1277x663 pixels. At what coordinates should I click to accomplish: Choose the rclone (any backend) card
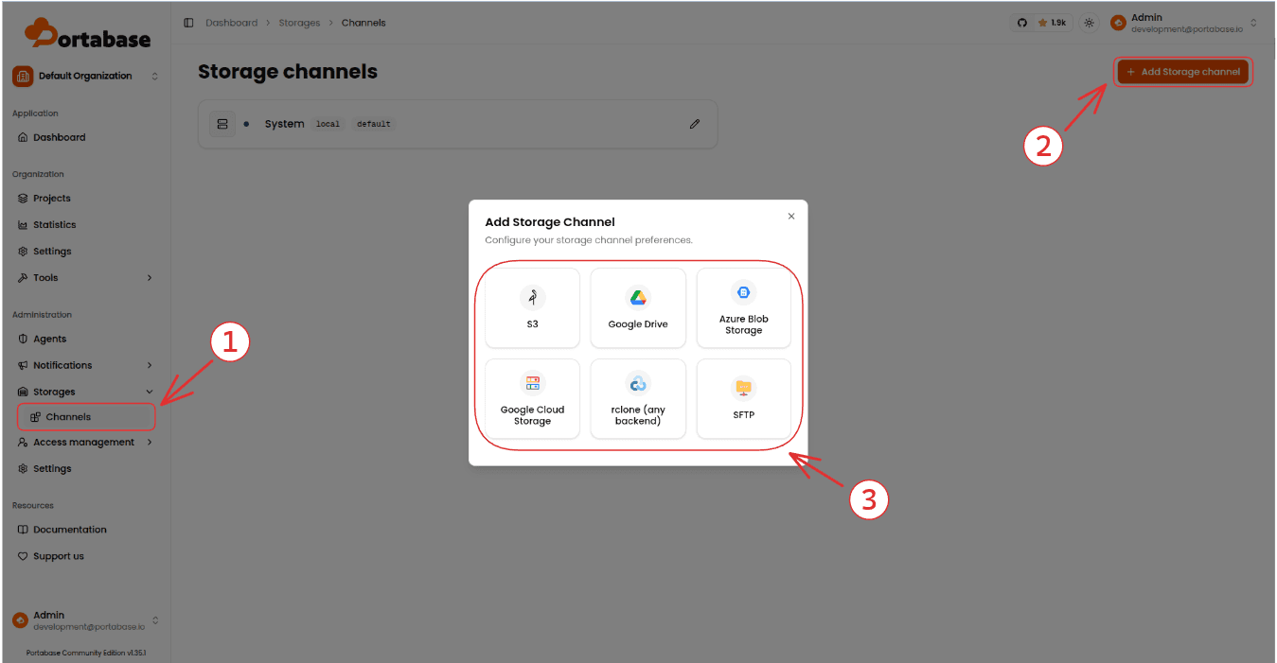638,399
